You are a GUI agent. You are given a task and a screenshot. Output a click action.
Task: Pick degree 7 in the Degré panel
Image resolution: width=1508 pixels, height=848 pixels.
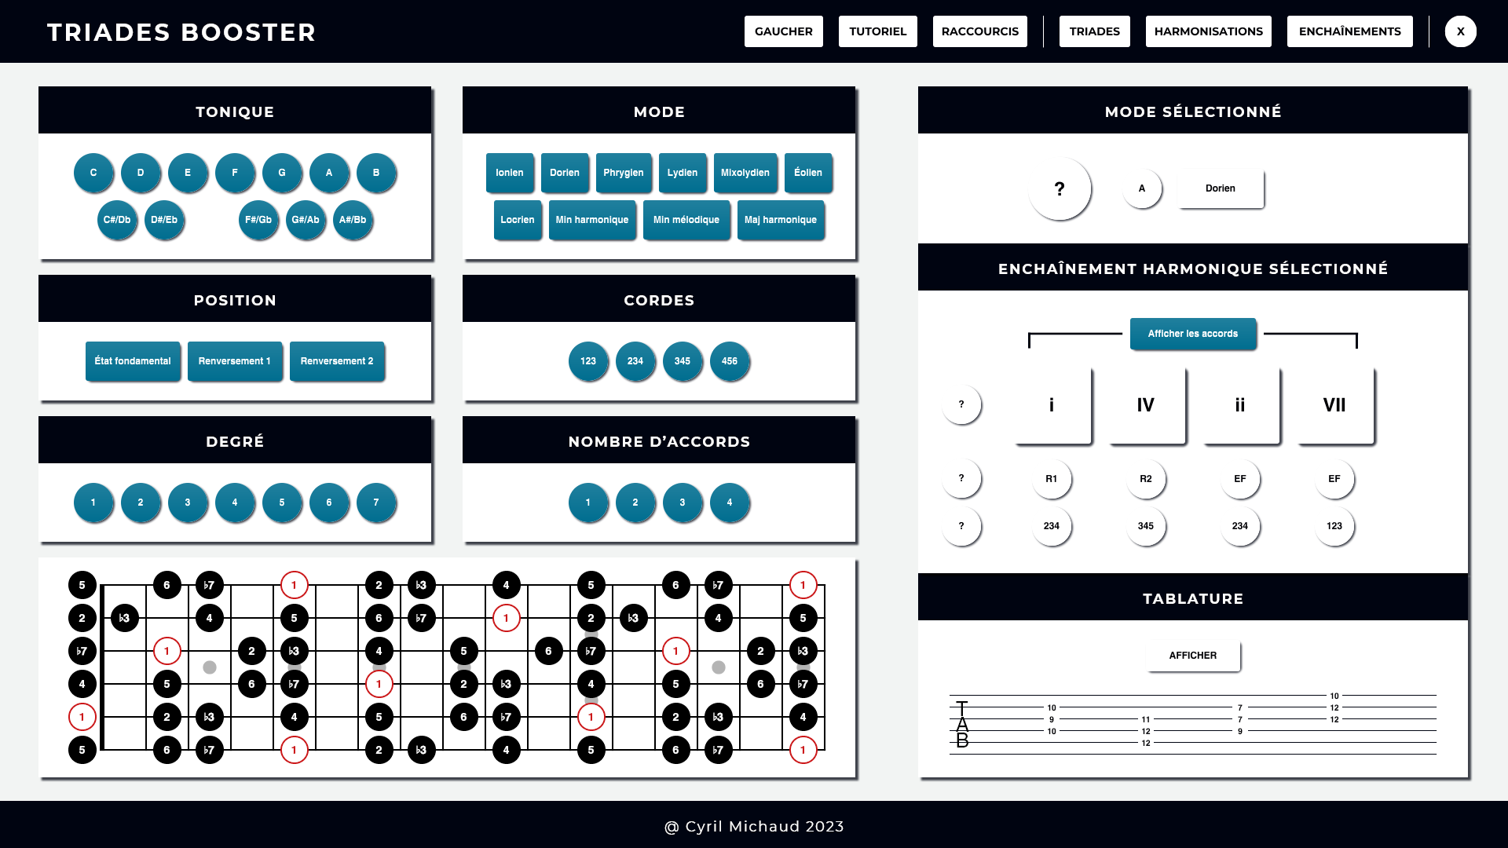[x=375, y=503]
